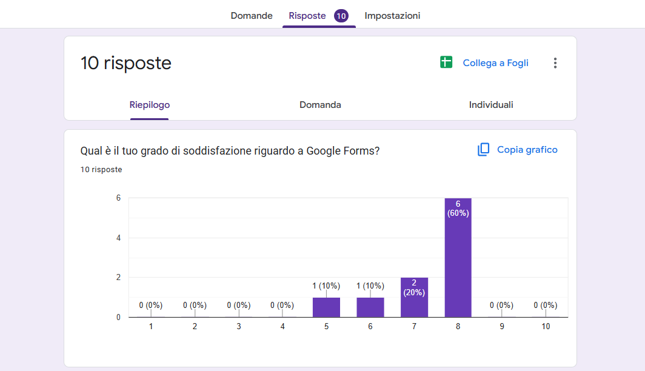Switch to Individuali responses view

(x=491, y=104)
